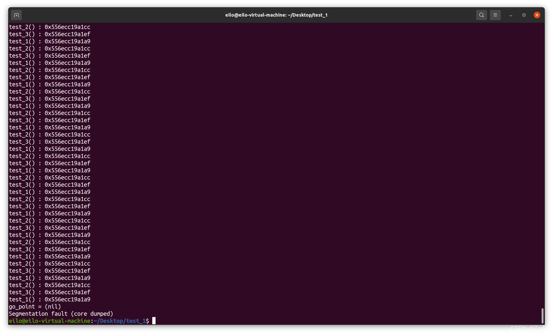Open the terminal search tool

click(x=481, y=15)
